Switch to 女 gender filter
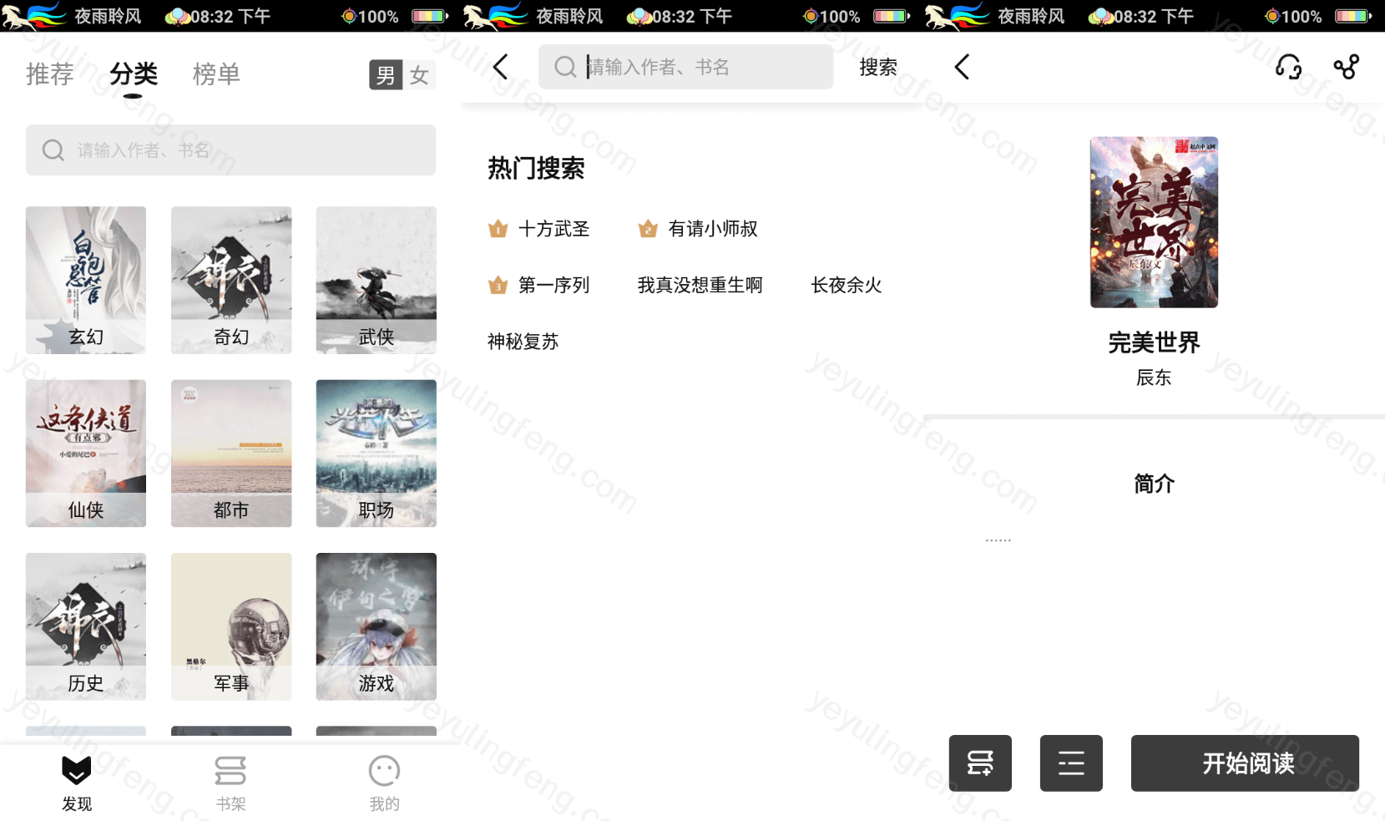1385x821 pixels. click(x=419, y=75)
